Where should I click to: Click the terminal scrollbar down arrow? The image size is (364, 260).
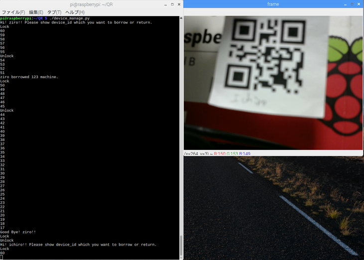(181, 258)
